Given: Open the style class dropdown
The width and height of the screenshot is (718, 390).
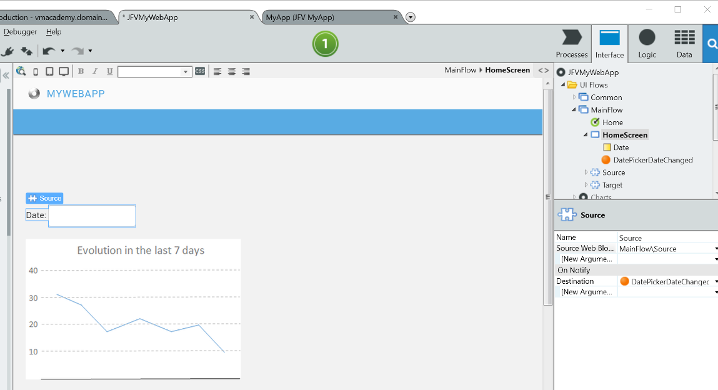Looking at the screenshot, I should [186, 71].
